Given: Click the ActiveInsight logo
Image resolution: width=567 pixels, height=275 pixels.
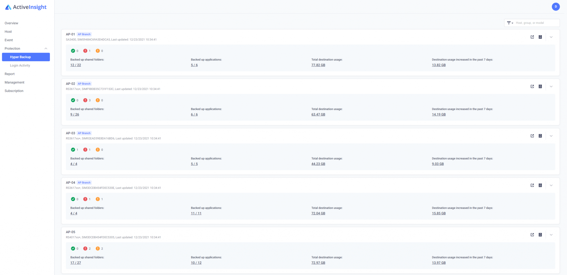Looking at the screenshot, I should point(26,7).
